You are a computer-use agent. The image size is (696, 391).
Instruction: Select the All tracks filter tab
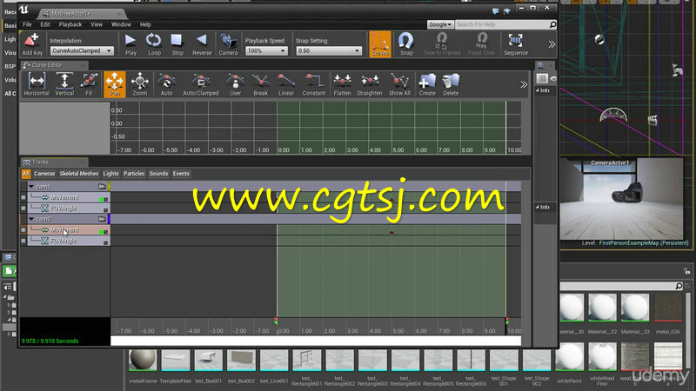pos(26,174)
